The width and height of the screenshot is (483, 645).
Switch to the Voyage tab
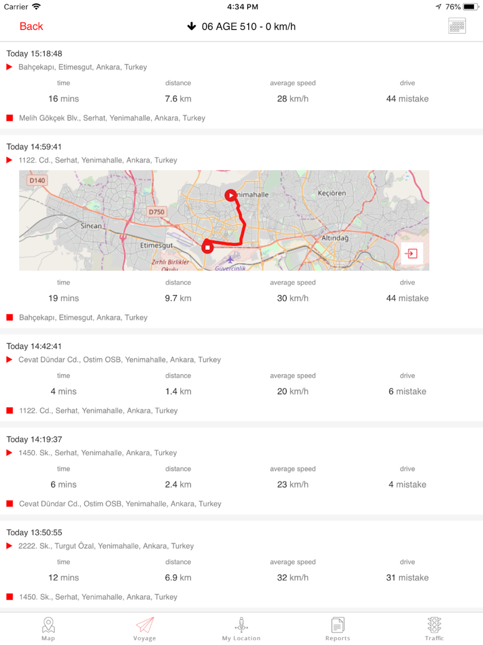coord(144,629)
